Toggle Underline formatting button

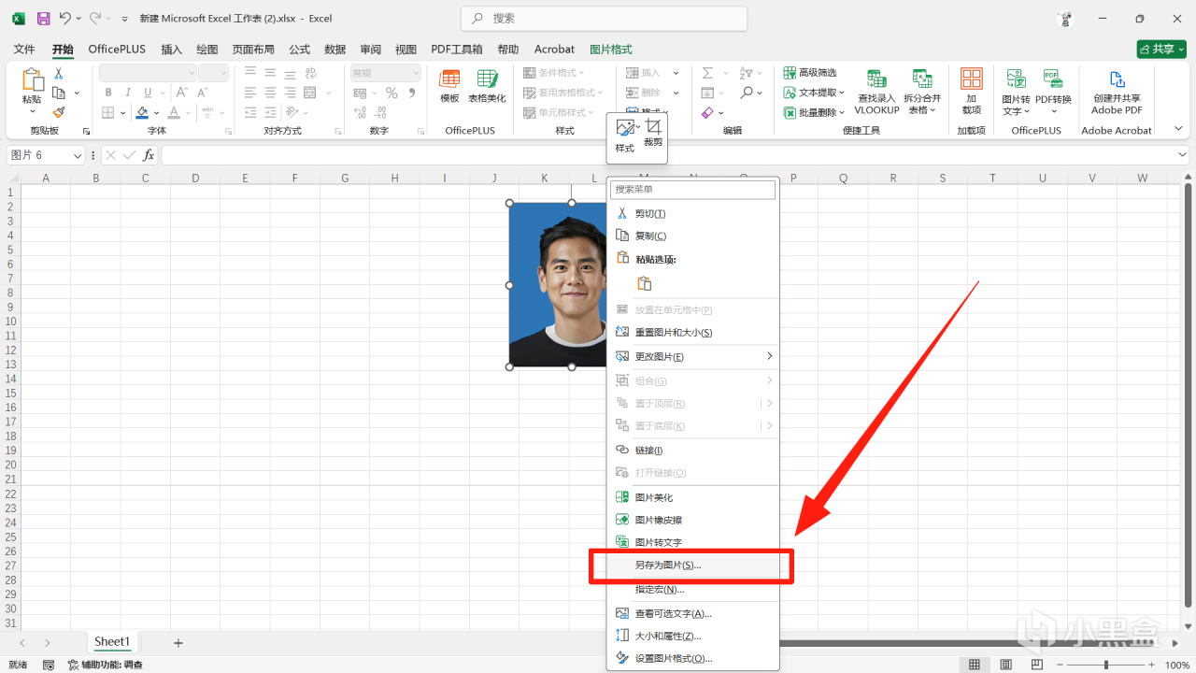click(147, 93)
